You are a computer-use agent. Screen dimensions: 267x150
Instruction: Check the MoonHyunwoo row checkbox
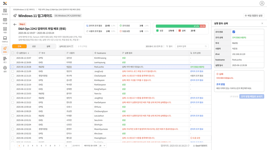[13, 129]
